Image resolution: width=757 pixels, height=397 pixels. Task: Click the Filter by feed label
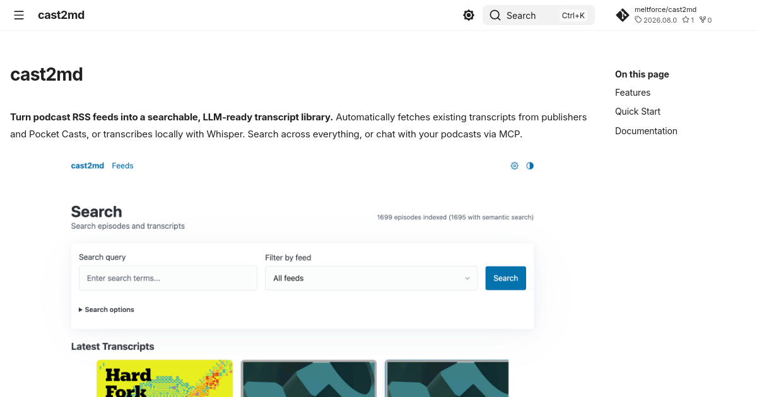pyautogui.click(x=288, y=258)
